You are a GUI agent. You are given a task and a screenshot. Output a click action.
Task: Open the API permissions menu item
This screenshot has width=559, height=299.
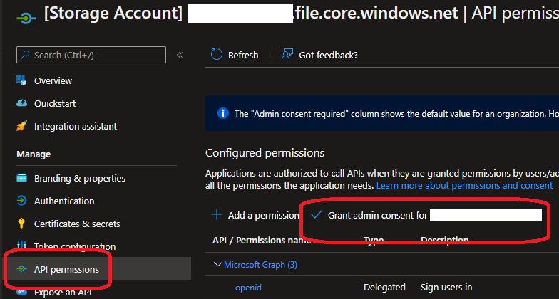[x=66, y=269]
